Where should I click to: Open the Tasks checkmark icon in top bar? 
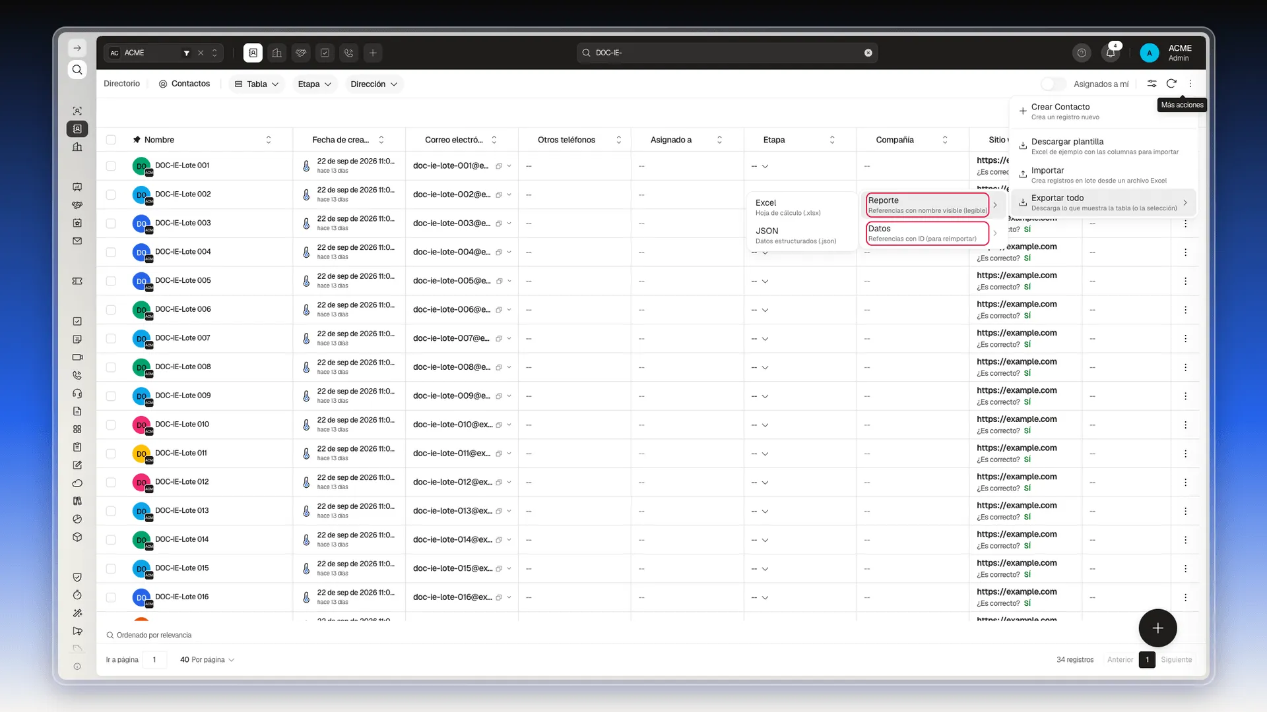click(325, 53)
